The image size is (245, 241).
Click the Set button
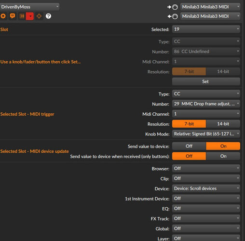[x=206, y=81]
